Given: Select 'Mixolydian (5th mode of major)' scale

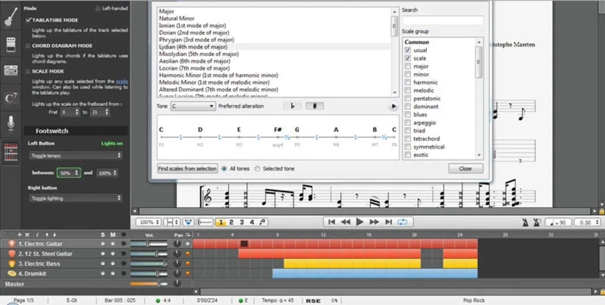Looking at the screenshot, I should click(x=199, y=54).
